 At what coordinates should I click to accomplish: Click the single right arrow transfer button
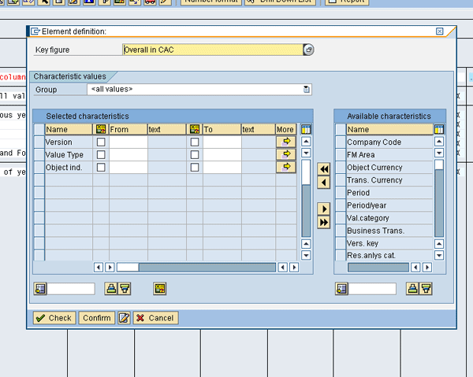point(323,209)
